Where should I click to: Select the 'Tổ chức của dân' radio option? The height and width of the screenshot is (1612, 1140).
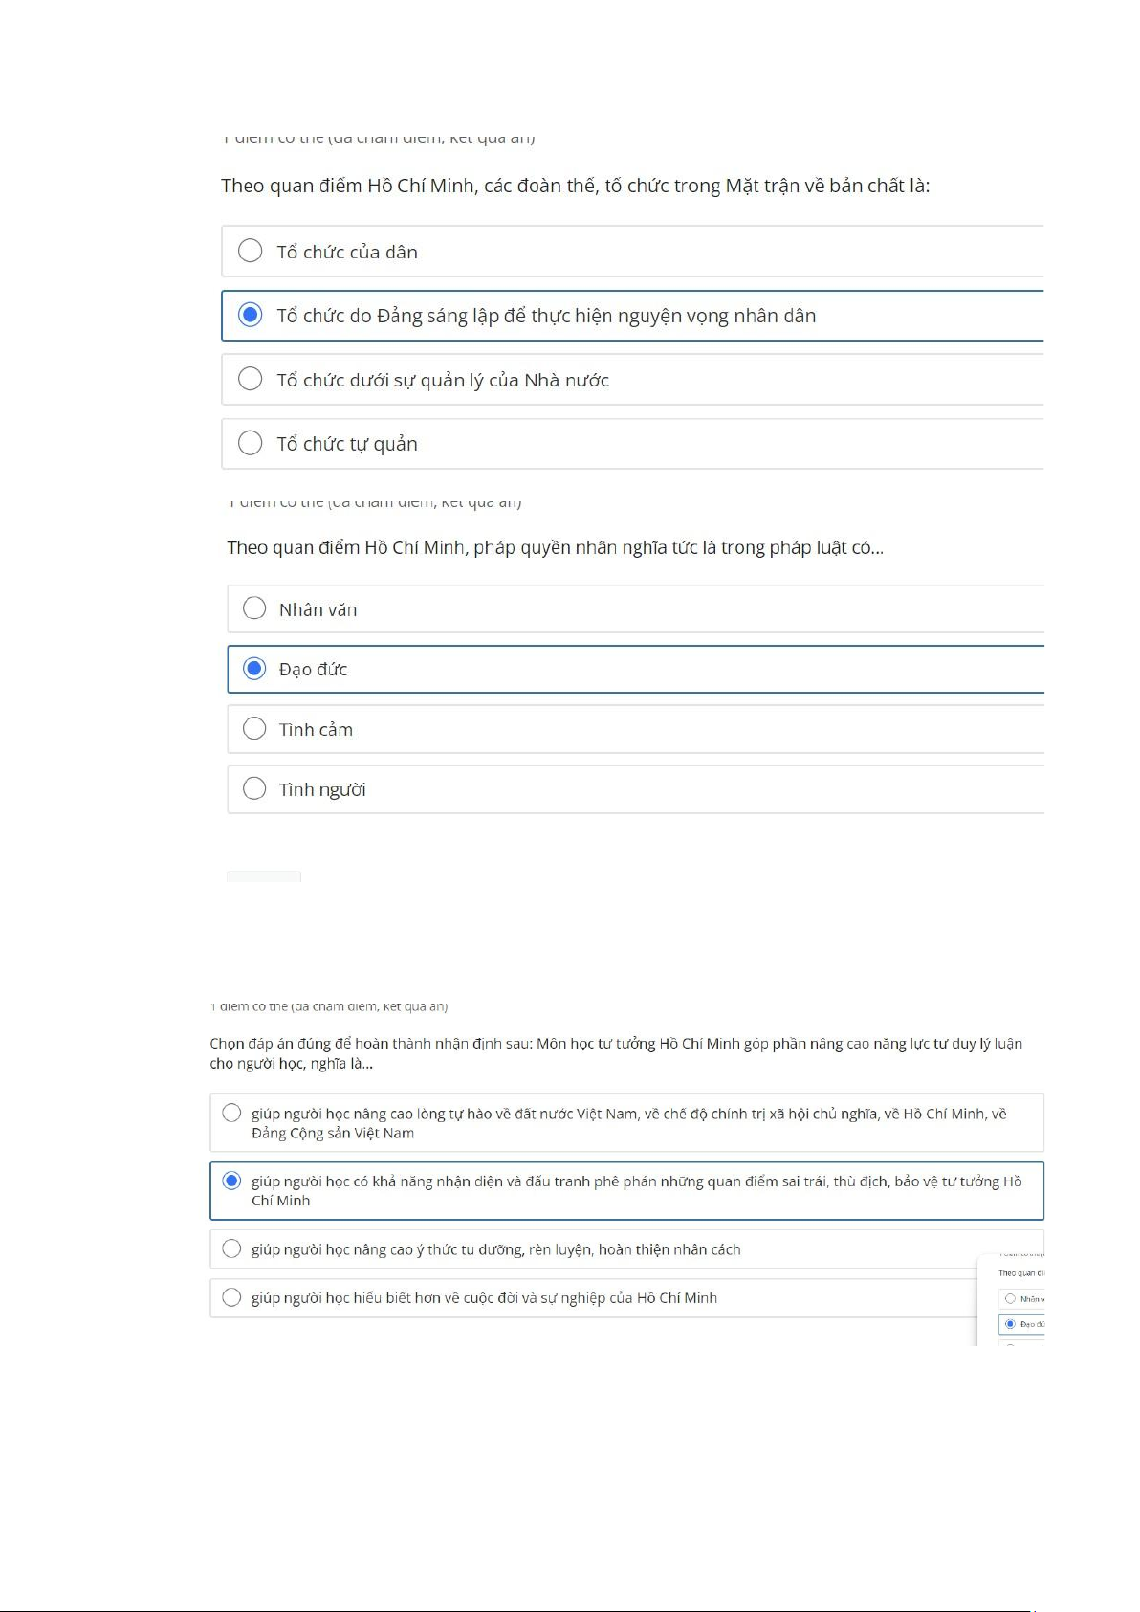[251, 251]
